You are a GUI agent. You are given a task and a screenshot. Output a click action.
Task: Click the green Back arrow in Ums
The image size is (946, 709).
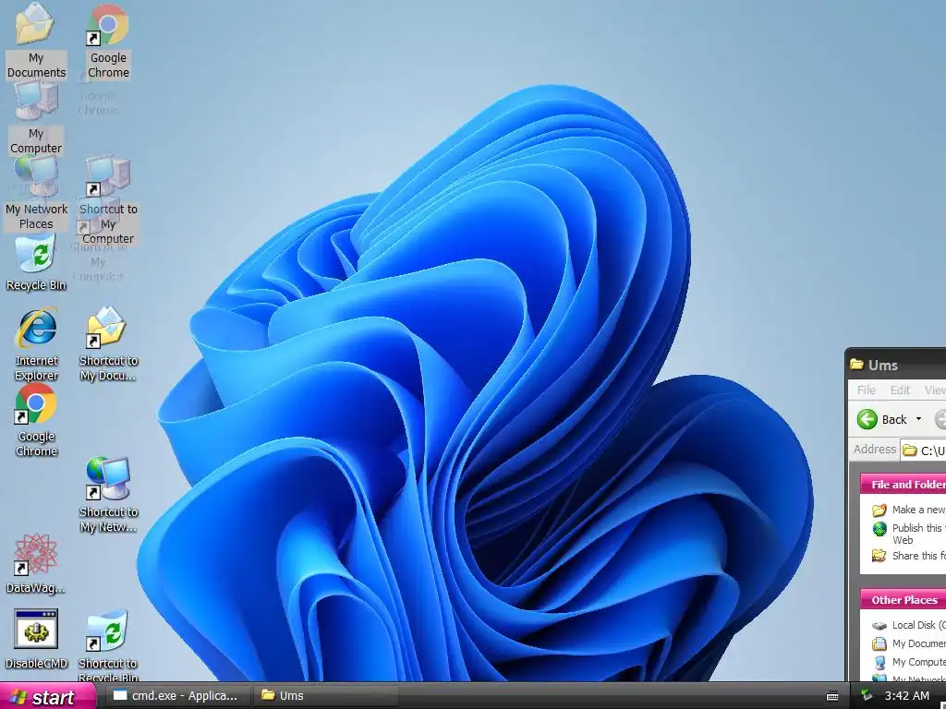[867, 419]
